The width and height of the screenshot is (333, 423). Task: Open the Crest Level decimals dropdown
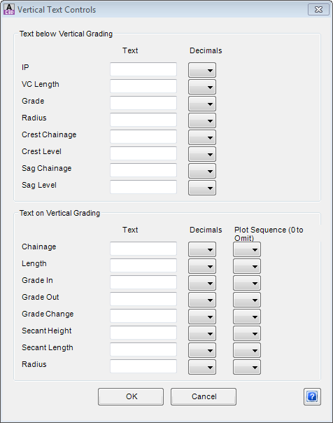[x=202, y=154]
